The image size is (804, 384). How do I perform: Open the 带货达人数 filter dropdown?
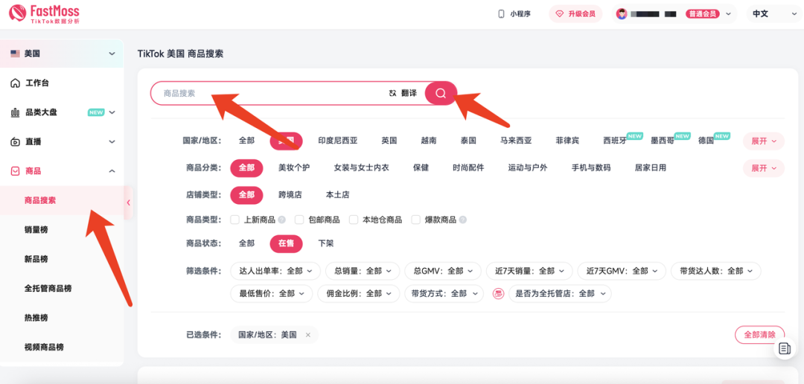click(x=716, y=271)
